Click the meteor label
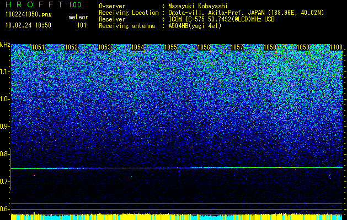Screen dimensions: 347x220 coord(78,17)
